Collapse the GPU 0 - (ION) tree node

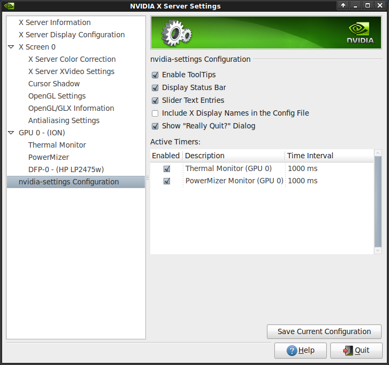[11, 133]
